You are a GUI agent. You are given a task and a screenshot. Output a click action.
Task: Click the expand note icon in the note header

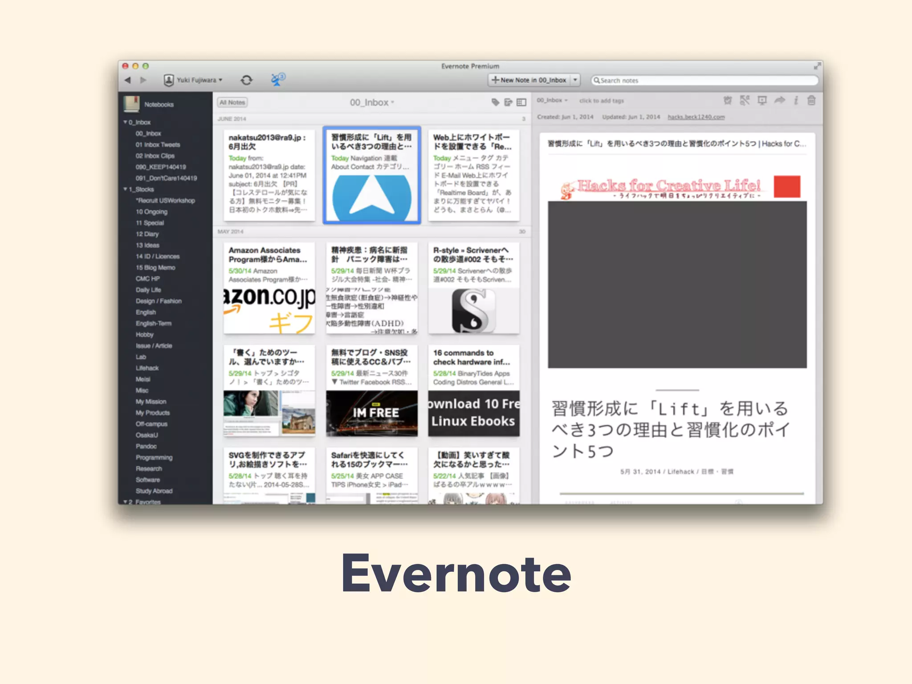click(x=745, y=100)
